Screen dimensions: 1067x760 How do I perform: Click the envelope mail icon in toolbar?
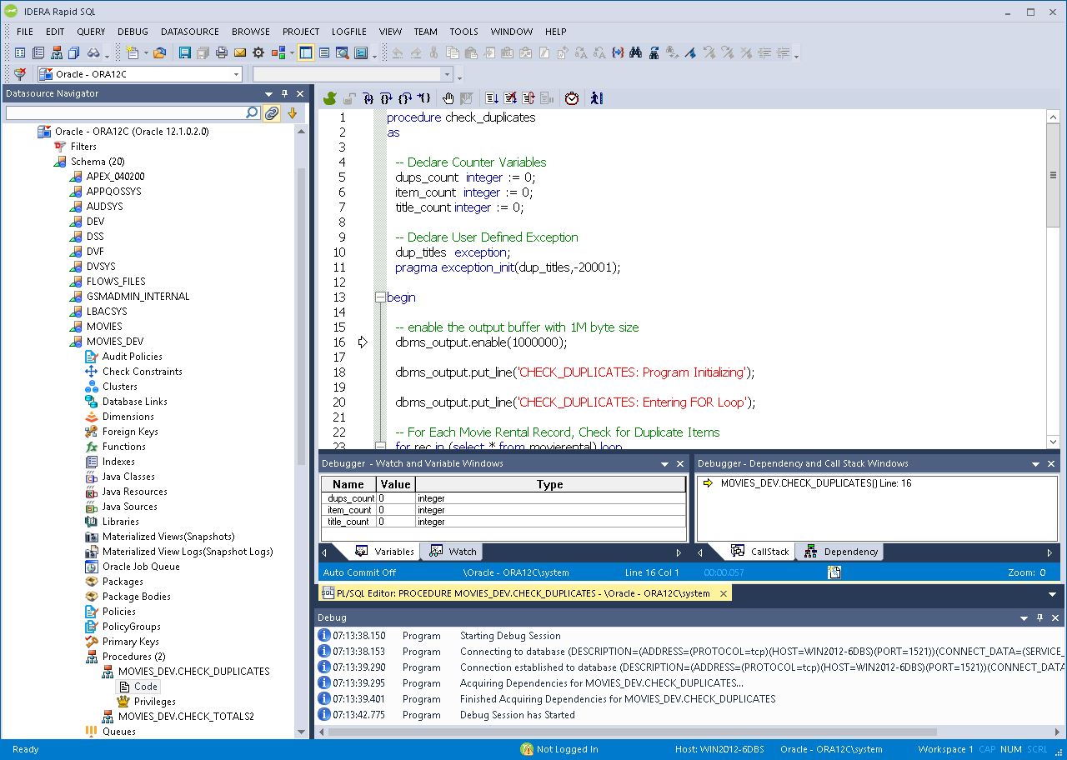click(240, 52)
